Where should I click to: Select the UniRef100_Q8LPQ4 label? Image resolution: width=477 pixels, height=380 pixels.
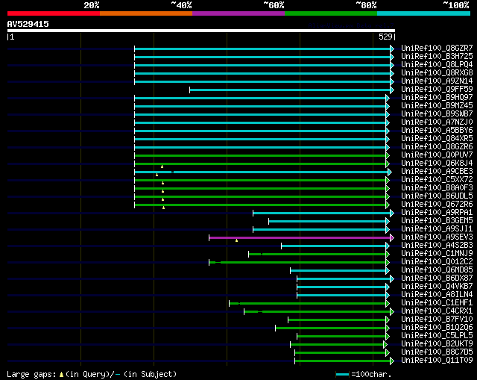437,65
